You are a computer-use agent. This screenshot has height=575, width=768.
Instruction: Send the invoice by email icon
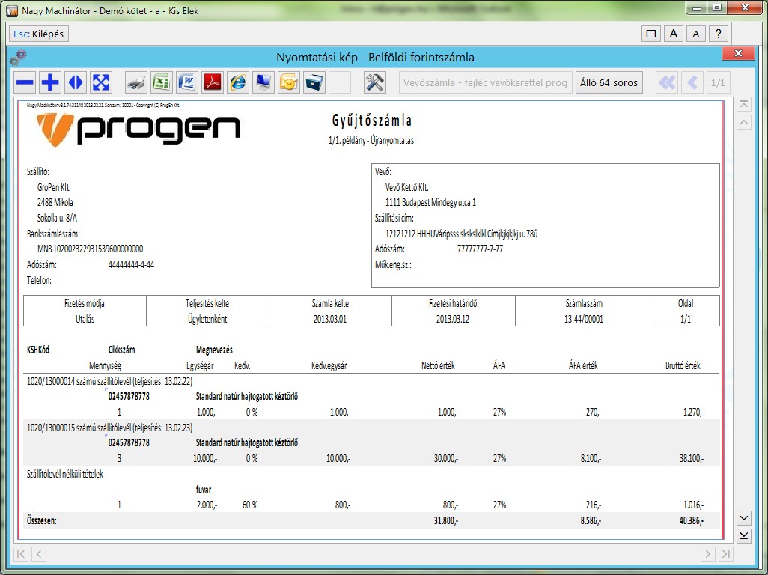click(289, 82)
